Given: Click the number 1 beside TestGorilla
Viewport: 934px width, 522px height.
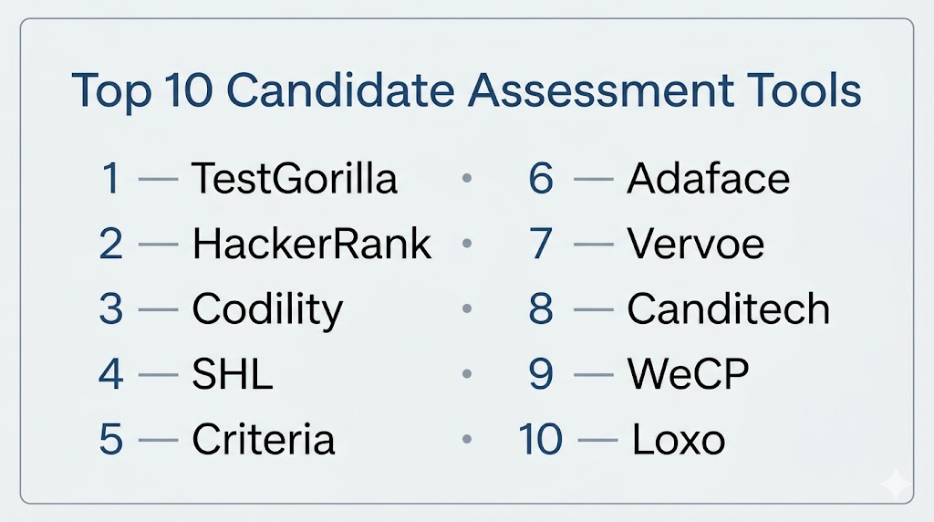Looking at the screenshot, I should click(x=111, y=178).
